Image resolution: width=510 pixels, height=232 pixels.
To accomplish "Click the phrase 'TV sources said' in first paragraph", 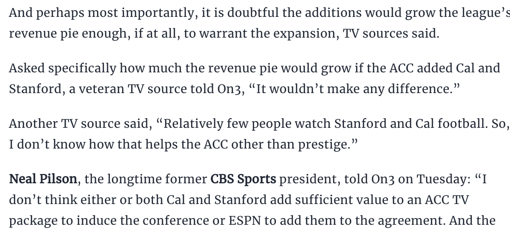I will [x=389, y=33].
